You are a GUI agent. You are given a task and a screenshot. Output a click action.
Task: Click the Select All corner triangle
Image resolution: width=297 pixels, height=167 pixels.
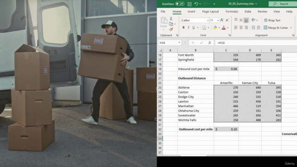point(160,51)
